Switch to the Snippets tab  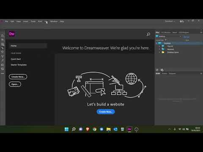tap(172, 73)
